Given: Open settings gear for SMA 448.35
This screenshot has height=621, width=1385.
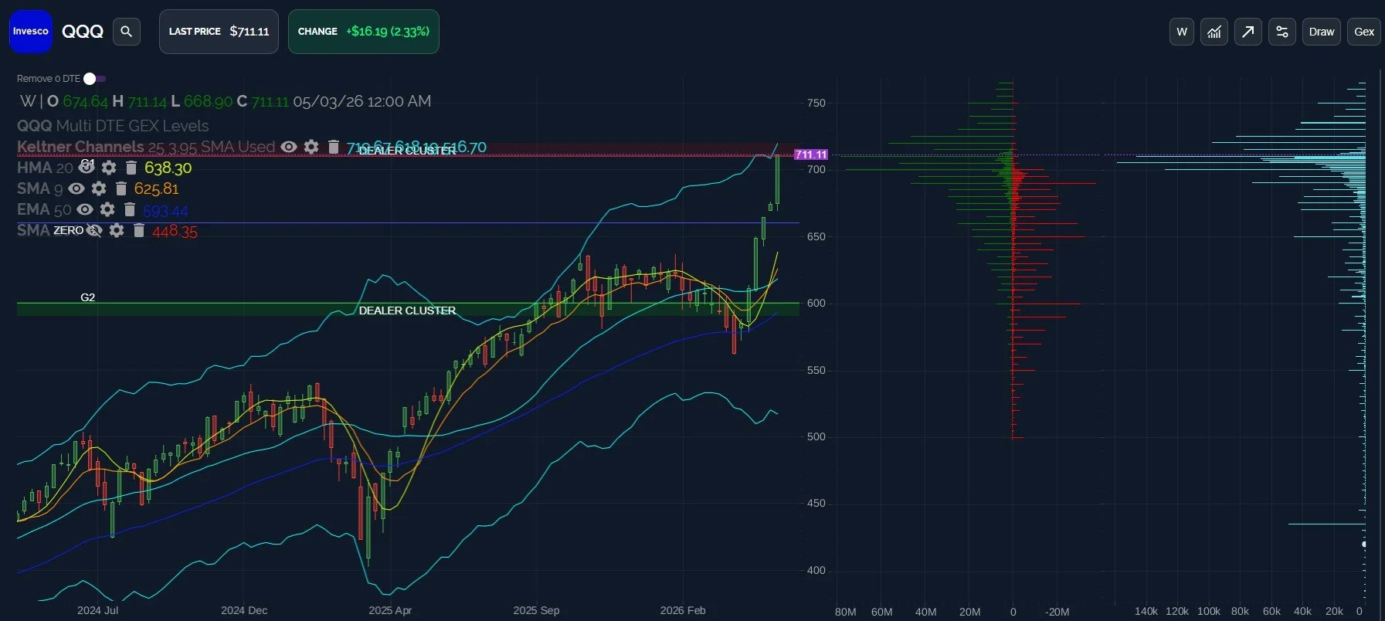Looking at the screenshot, I should [117, 230].
